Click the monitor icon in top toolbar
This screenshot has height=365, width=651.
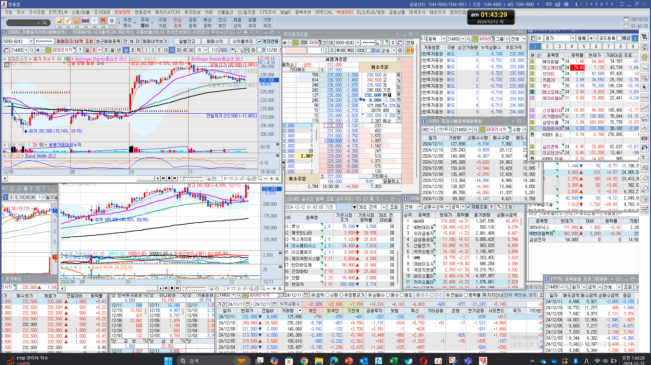point(103,21)
